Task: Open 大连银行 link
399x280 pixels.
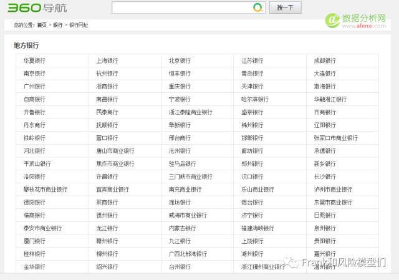Action: [325, 74]
